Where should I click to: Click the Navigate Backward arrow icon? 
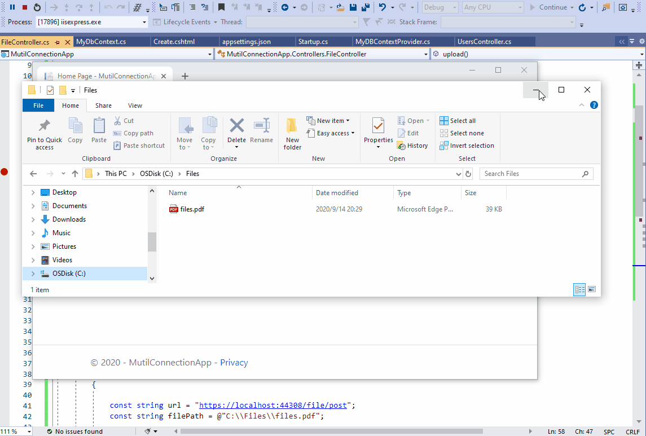click(285, 7)
